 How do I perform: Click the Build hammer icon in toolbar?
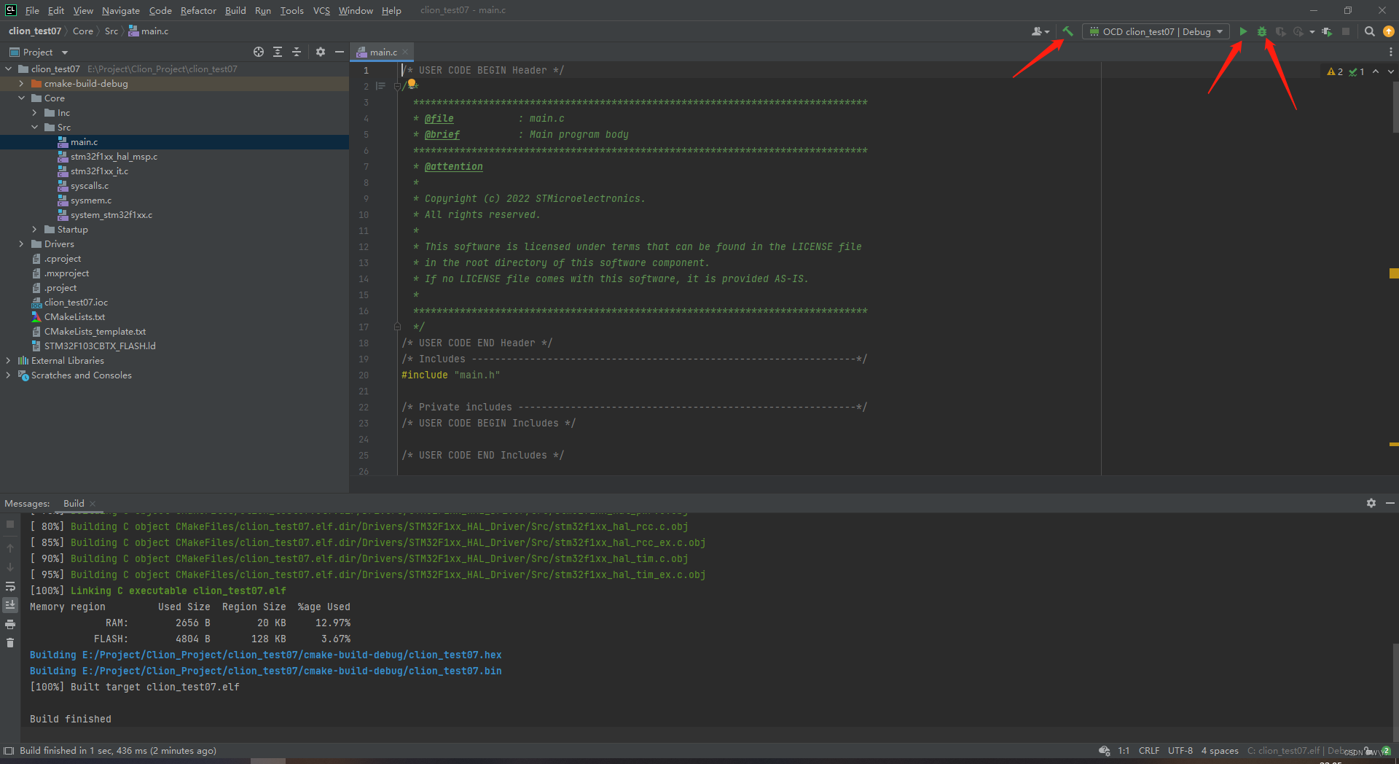tap(1067, 31)
